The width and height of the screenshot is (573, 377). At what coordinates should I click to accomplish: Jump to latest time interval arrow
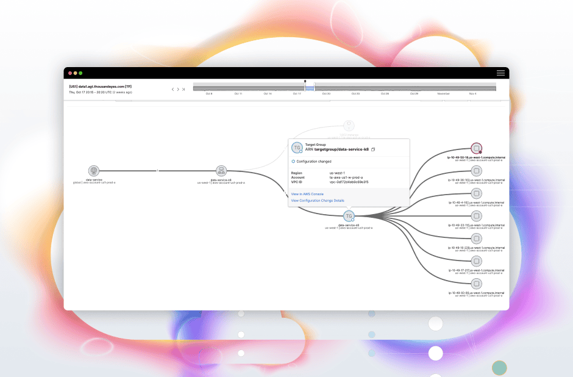pyautogui.click(x=183, y=89)
